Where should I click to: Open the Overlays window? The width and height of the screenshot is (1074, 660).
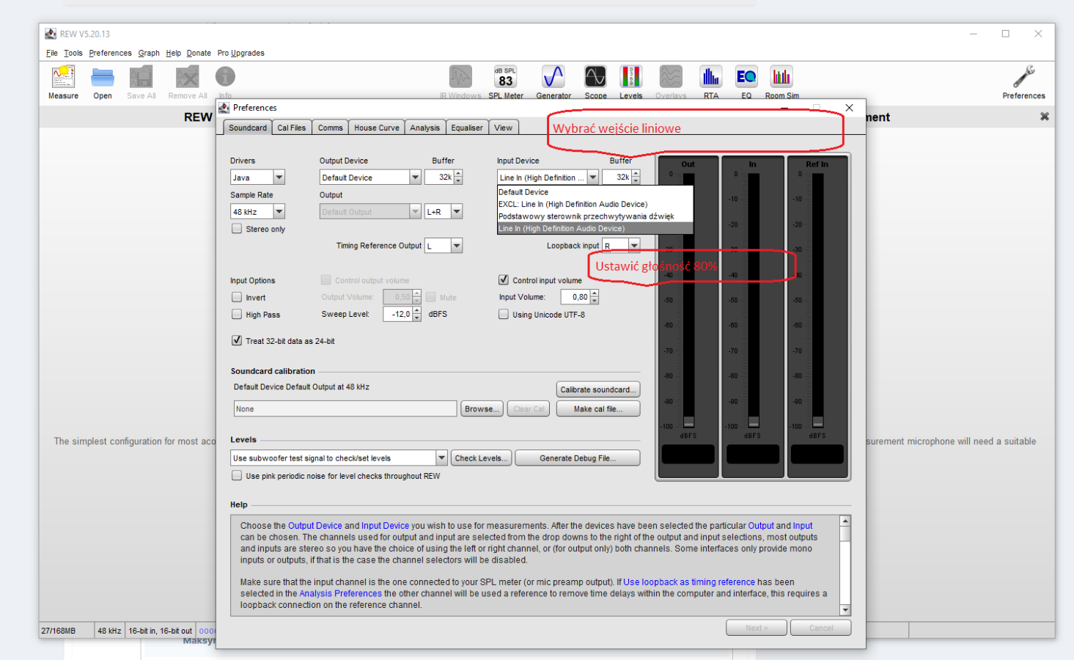[671, 81]
